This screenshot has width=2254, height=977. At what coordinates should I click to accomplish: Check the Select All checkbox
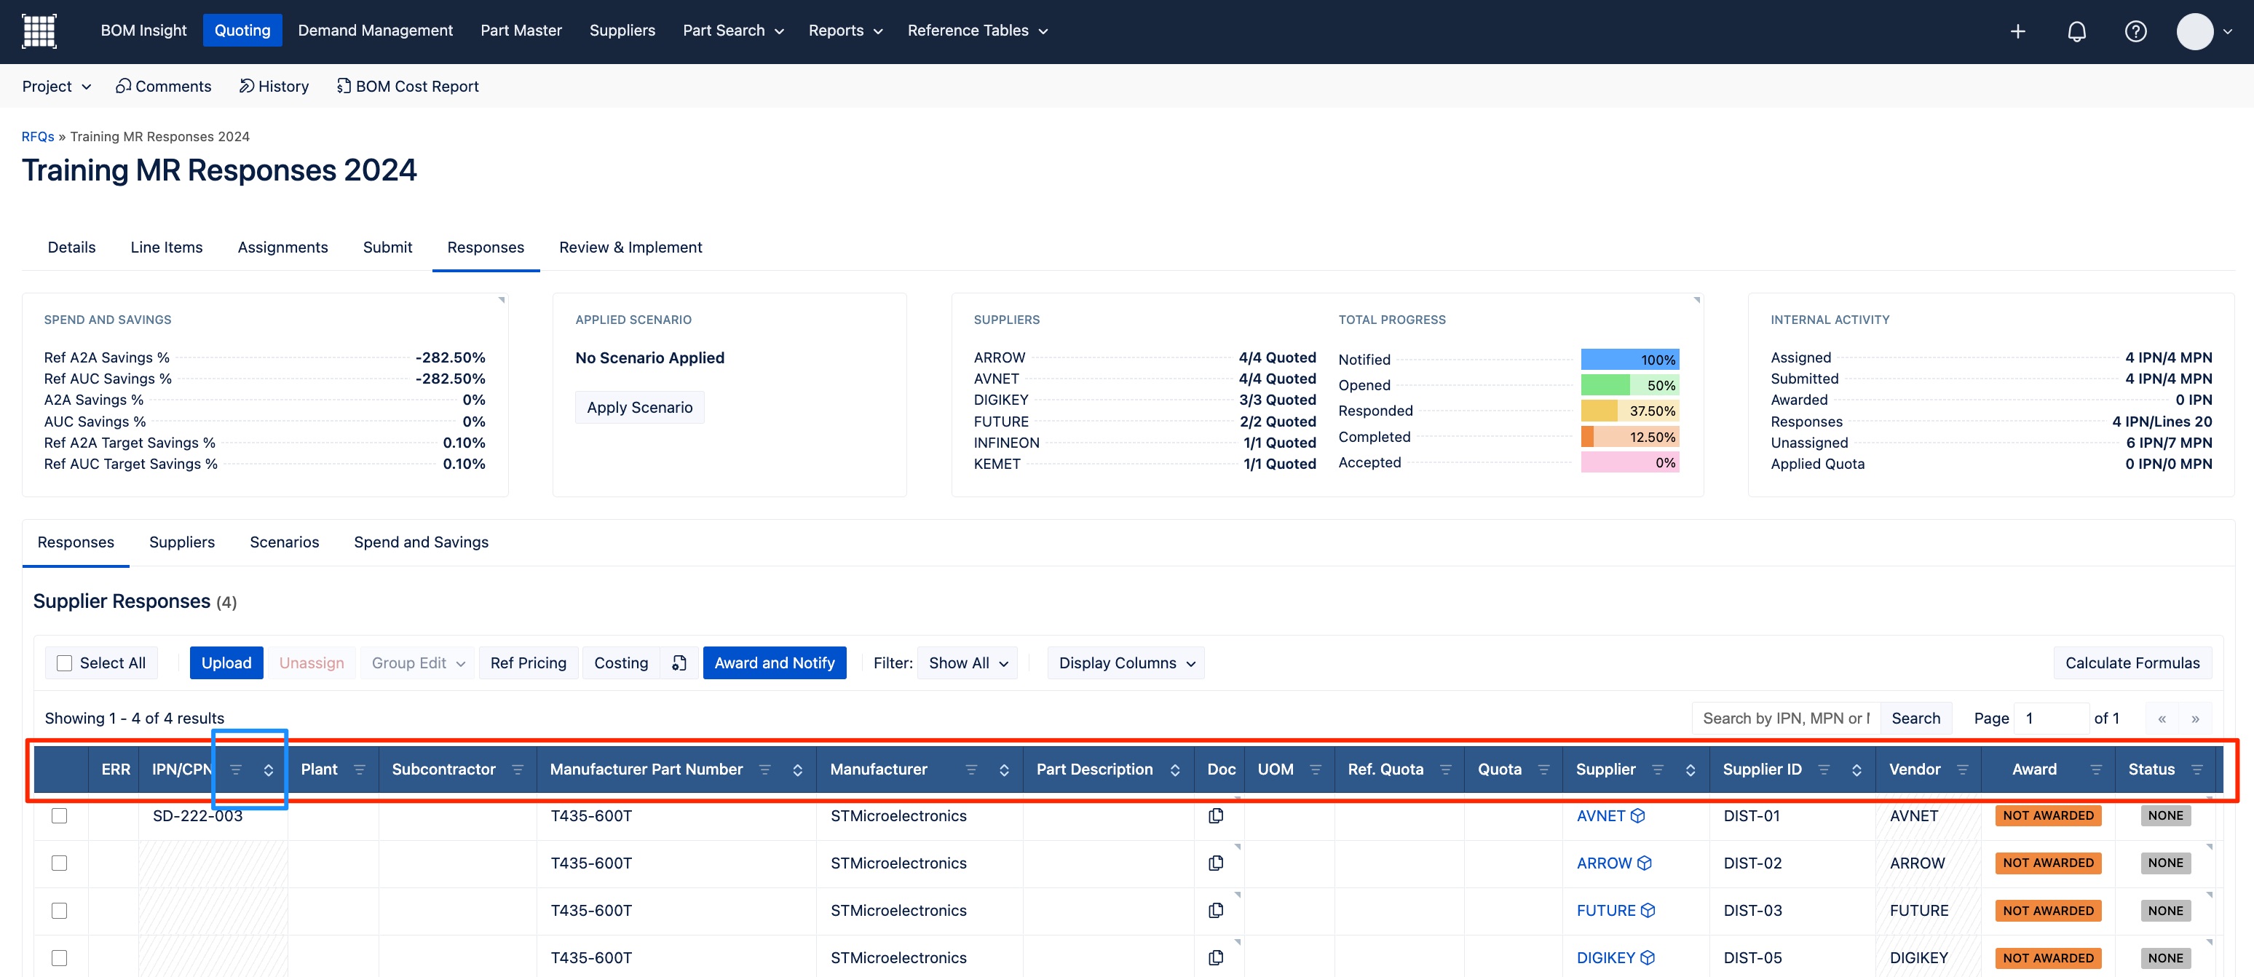(x=65, y=663)
